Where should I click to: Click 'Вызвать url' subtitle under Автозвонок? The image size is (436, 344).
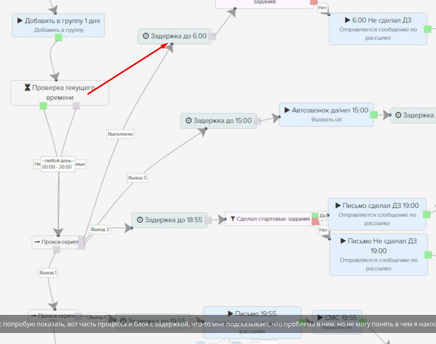[326, 120]
